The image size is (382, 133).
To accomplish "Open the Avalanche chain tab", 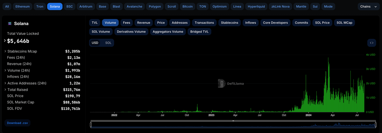I will pos(134,6).
